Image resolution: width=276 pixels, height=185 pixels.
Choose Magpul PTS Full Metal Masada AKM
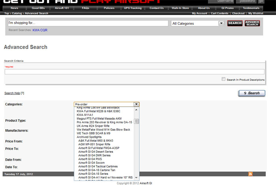99,118
